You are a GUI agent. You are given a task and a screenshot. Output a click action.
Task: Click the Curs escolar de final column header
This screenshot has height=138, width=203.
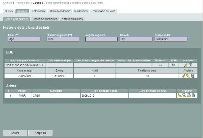point(153,91)
